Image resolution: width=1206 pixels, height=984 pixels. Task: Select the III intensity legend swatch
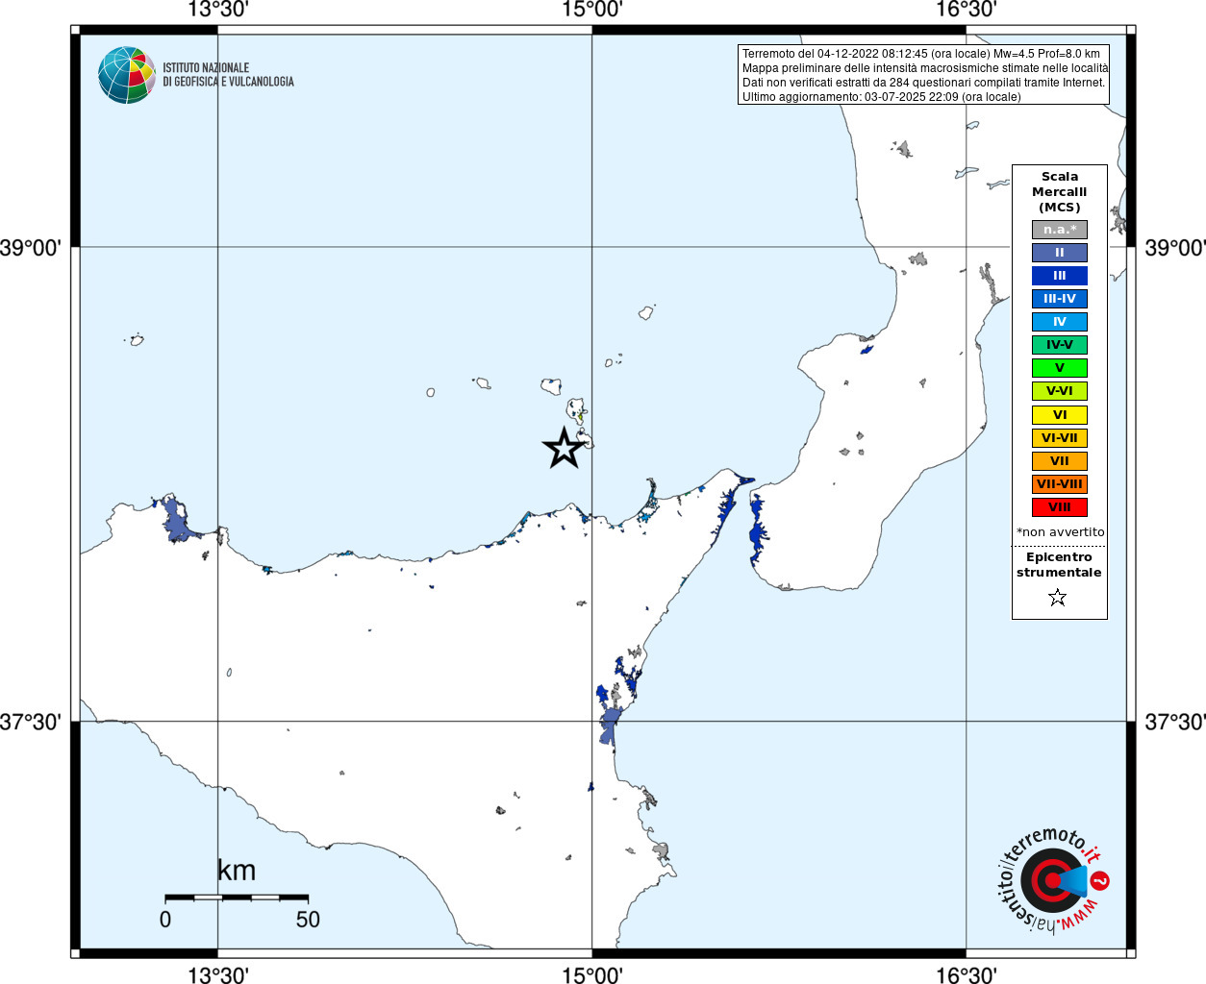[1060, 276]
